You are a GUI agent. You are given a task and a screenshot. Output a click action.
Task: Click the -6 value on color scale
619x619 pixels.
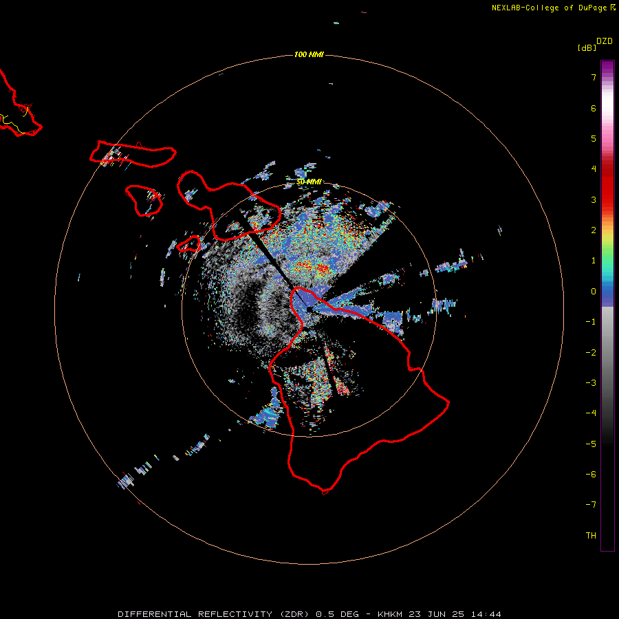point(591,475)
